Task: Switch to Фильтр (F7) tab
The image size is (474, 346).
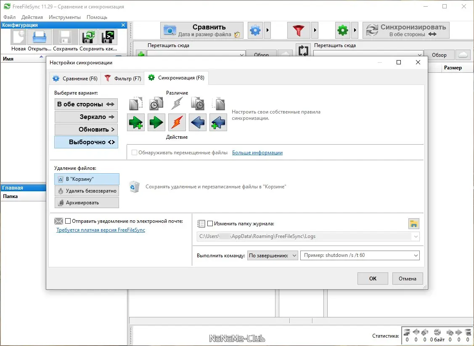Action: [x=122, y=79]
